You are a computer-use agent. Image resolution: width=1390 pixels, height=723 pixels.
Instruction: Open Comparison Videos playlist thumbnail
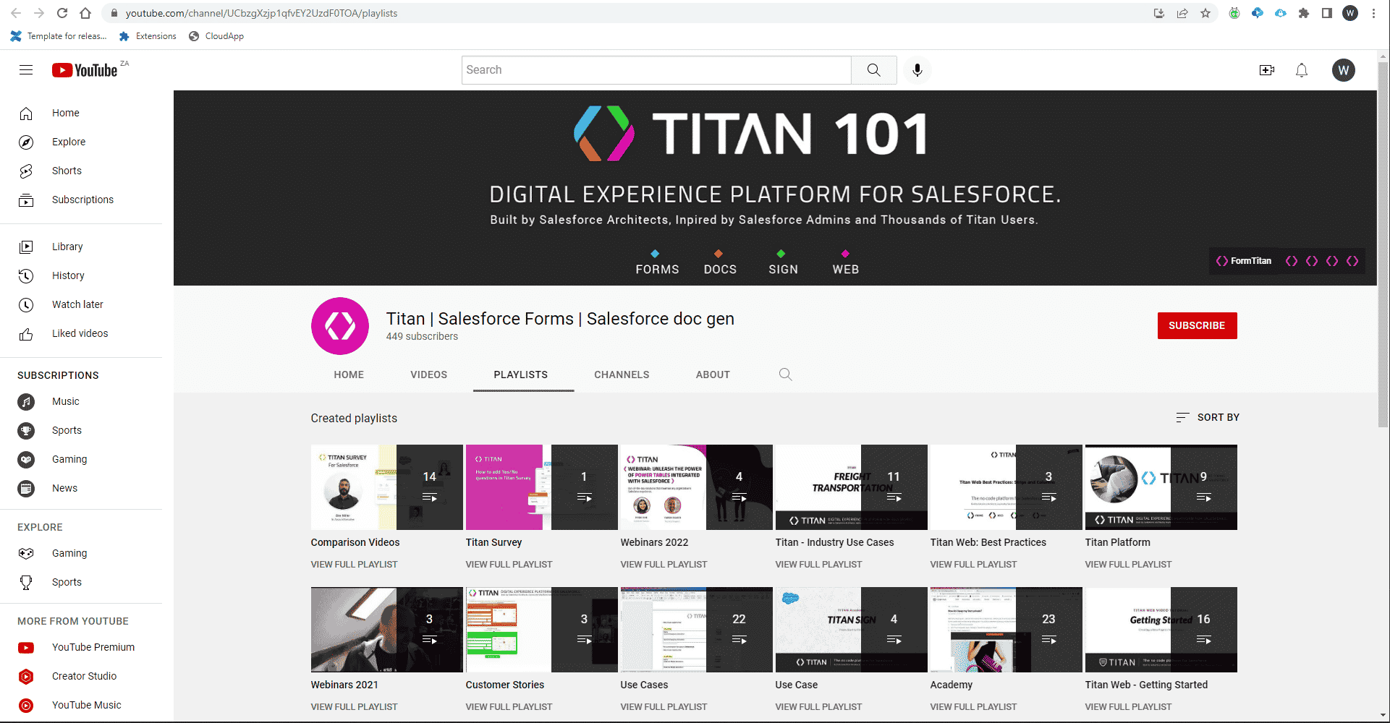coord(387,487)
